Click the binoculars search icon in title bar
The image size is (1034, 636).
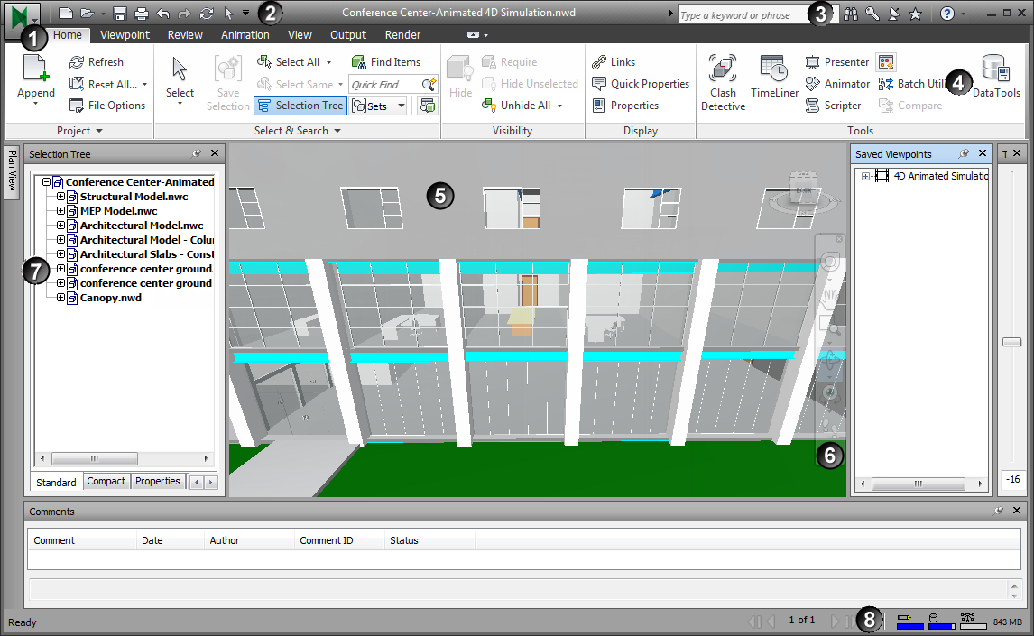(x=851, y=14)
